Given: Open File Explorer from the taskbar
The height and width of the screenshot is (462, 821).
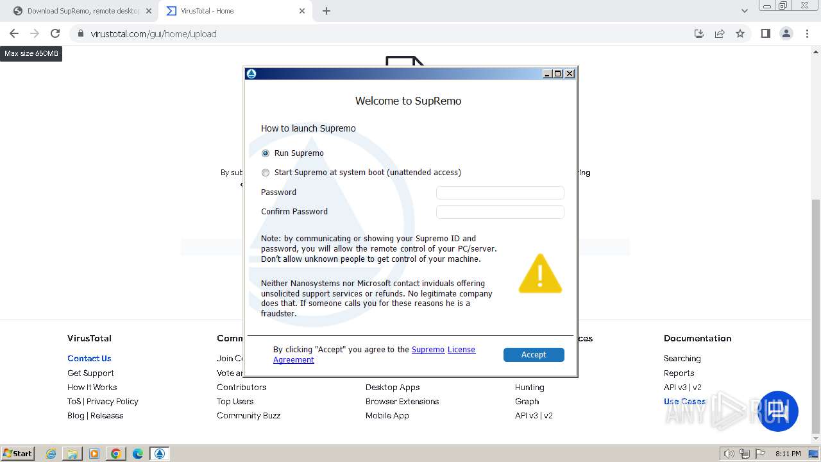Looking at the screenshot, I should (x=72, y=454).
